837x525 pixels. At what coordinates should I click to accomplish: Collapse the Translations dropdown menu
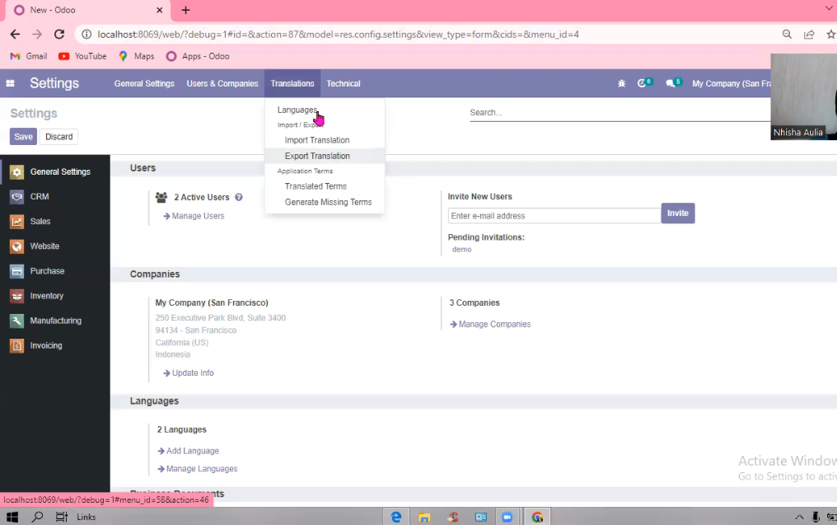tap(292, 83)
